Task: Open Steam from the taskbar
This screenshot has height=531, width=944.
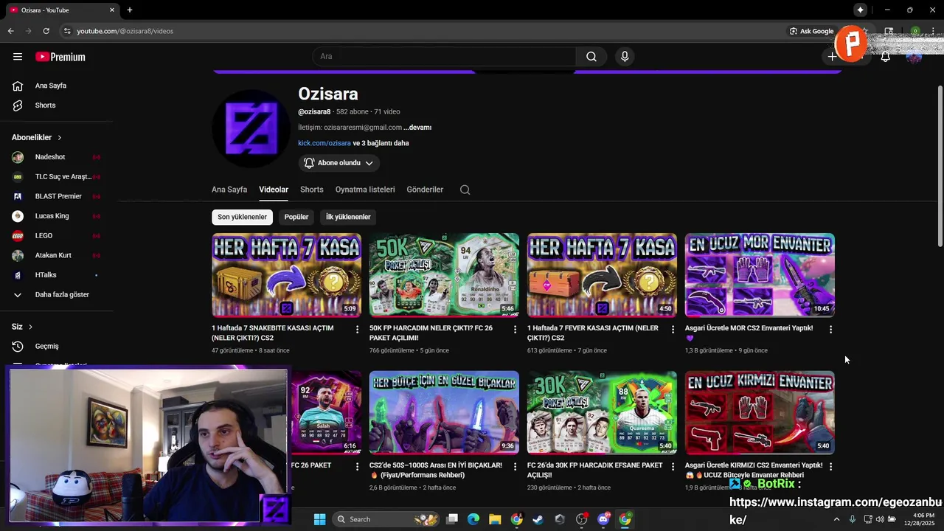Action: (x=538, y=519)
